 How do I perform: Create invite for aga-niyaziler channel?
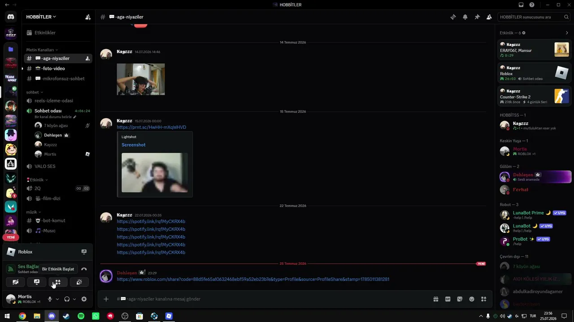coord(87,59)
